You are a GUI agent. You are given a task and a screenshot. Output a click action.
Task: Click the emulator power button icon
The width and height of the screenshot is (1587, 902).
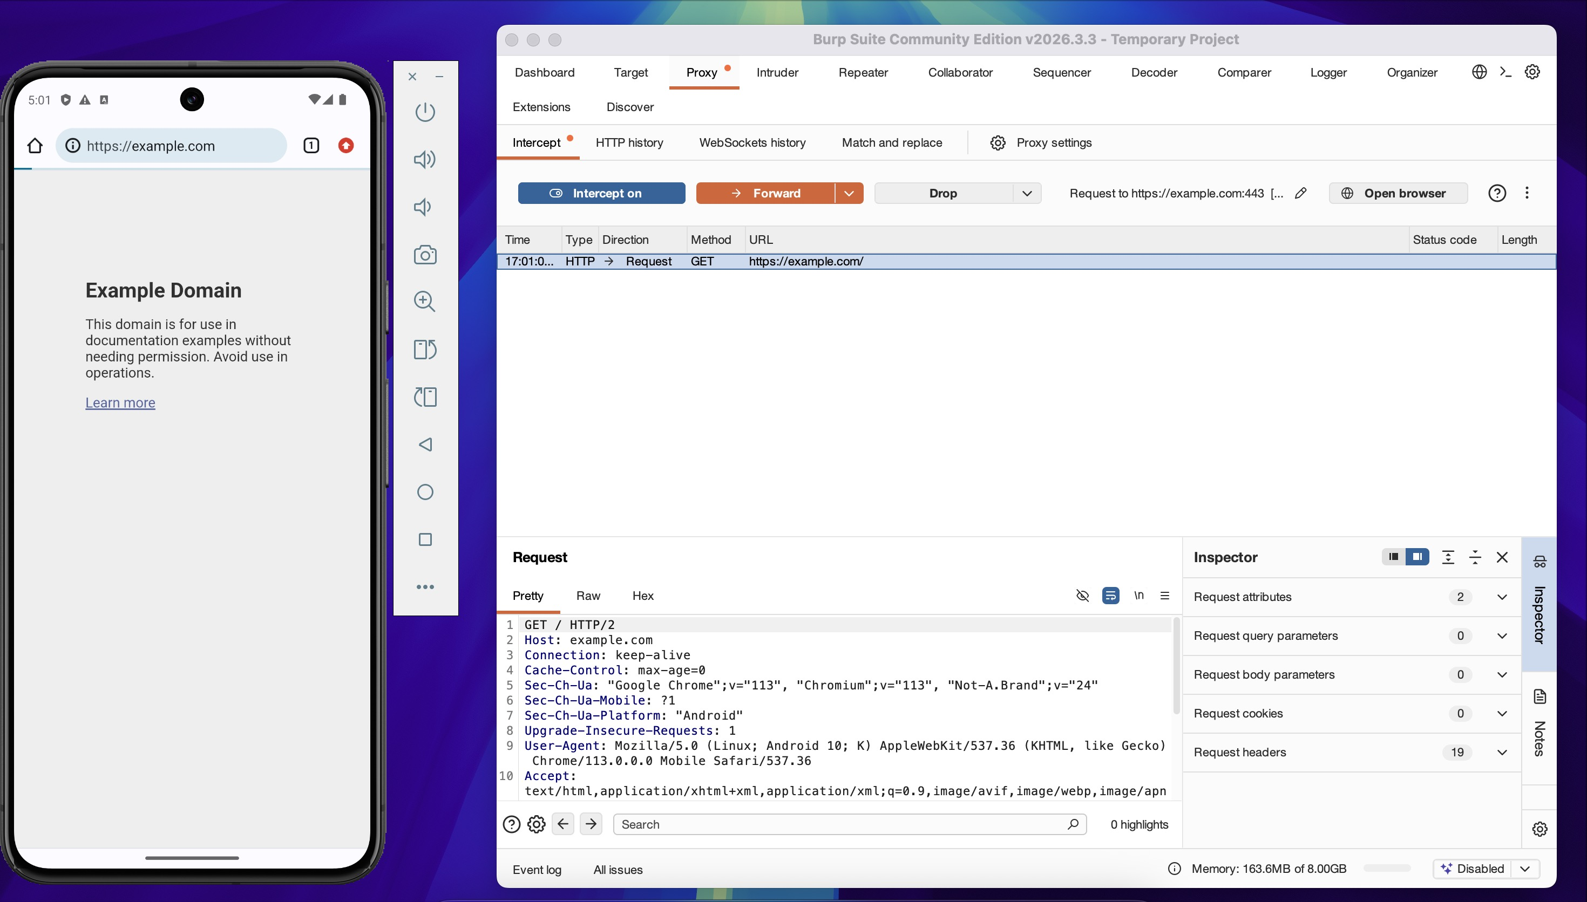coord(425,112)
